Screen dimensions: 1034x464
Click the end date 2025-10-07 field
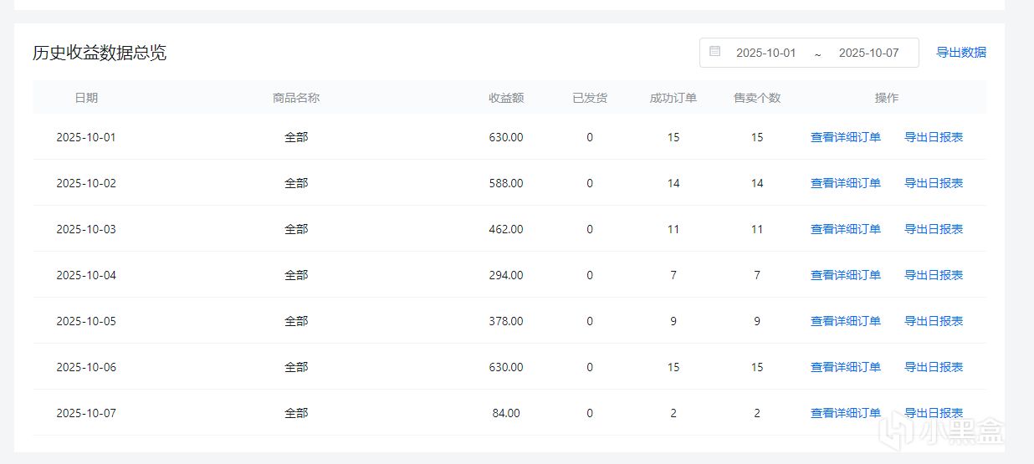point(868,53)
